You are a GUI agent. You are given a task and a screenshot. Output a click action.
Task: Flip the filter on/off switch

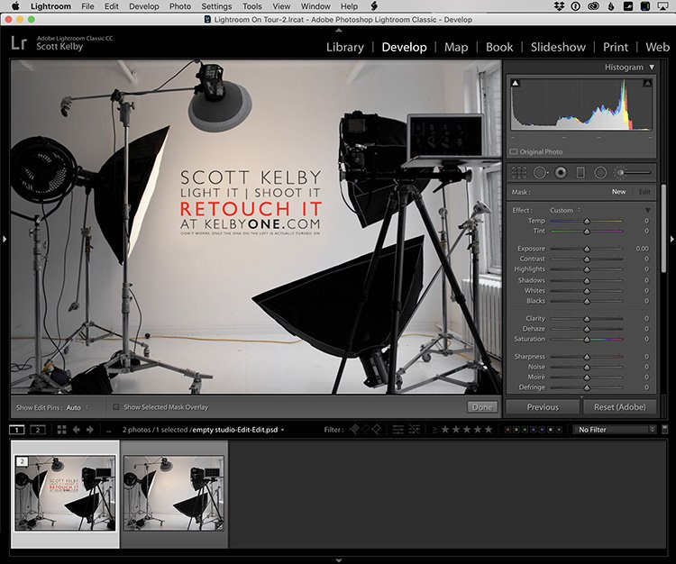pyautogui.click(x=665, y=429)
